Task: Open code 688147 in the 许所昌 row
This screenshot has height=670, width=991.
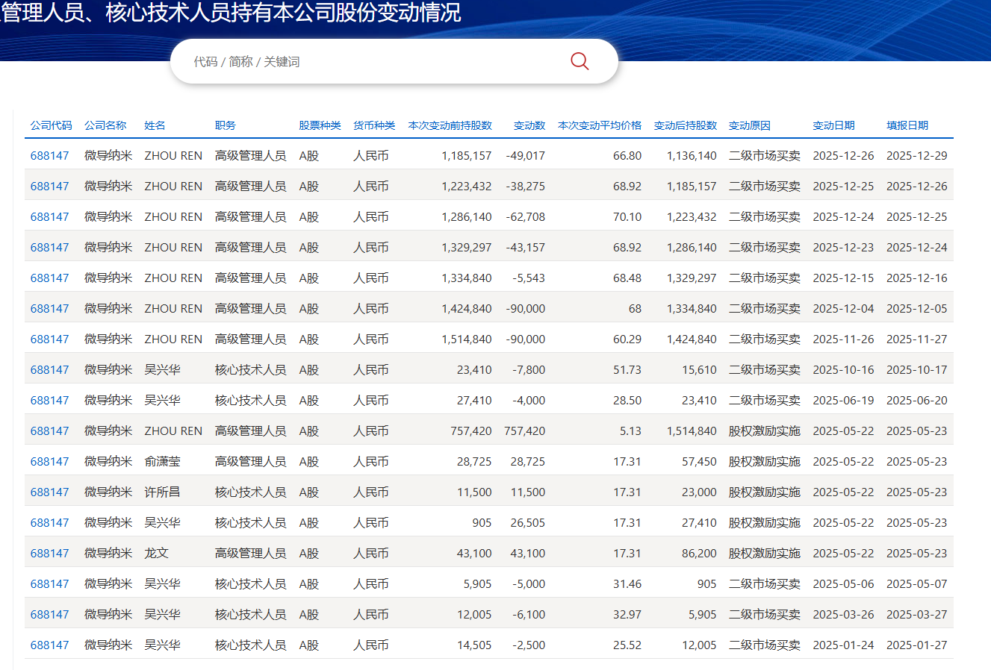Action: coord(49,492)
